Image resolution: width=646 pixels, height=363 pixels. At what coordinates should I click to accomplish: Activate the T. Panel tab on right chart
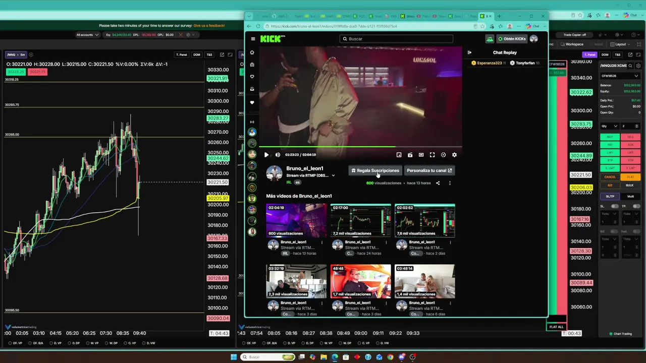point(589,54)
